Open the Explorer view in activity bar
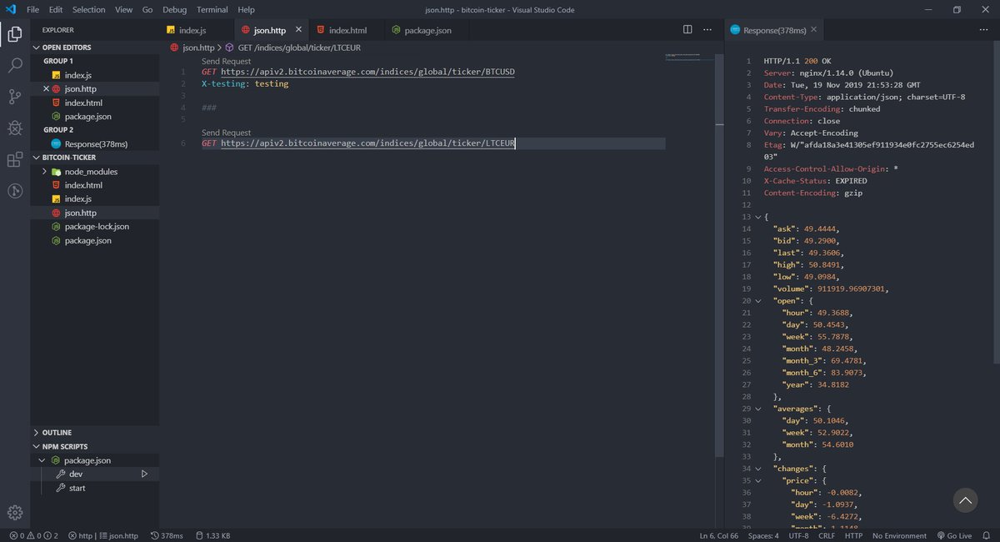 tap(15, 34)
